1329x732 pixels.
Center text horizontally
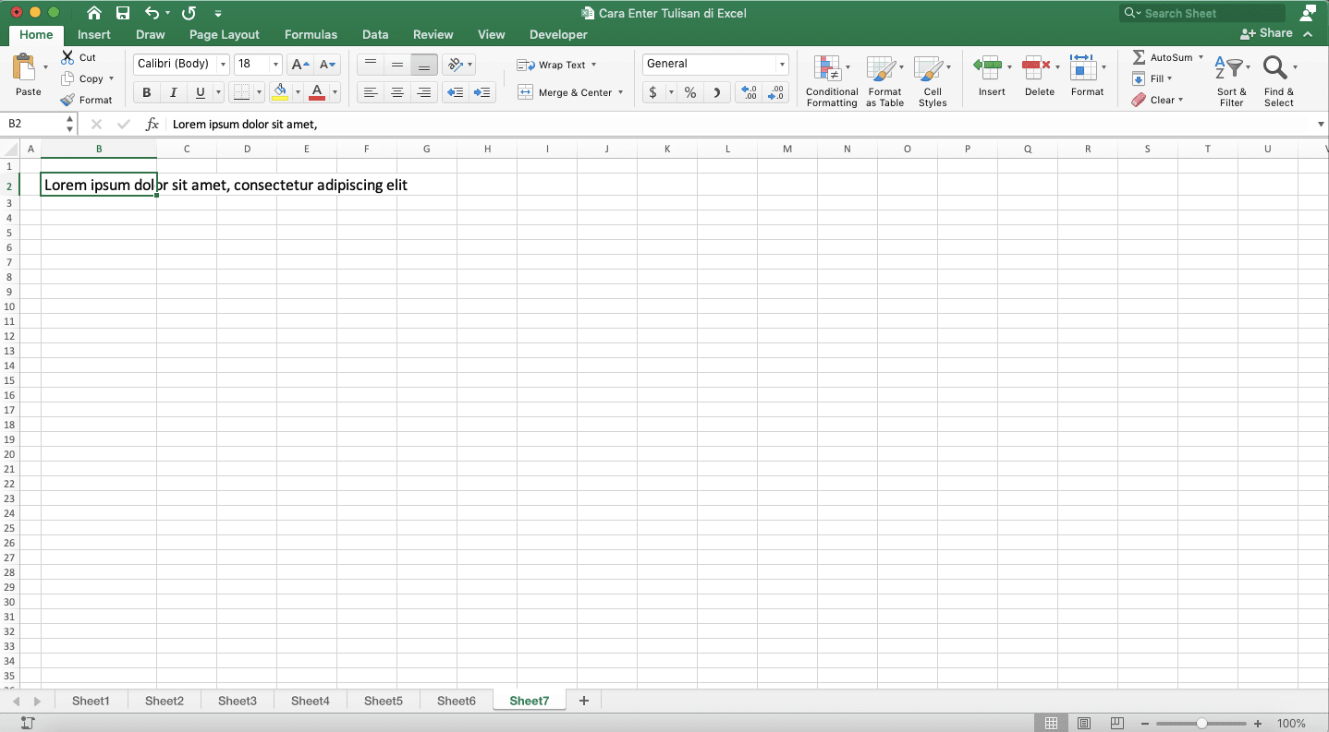pos(397,92)
